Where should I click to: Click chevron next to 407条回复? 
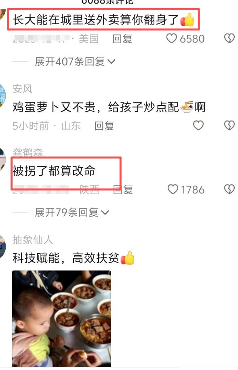[111, 62]
